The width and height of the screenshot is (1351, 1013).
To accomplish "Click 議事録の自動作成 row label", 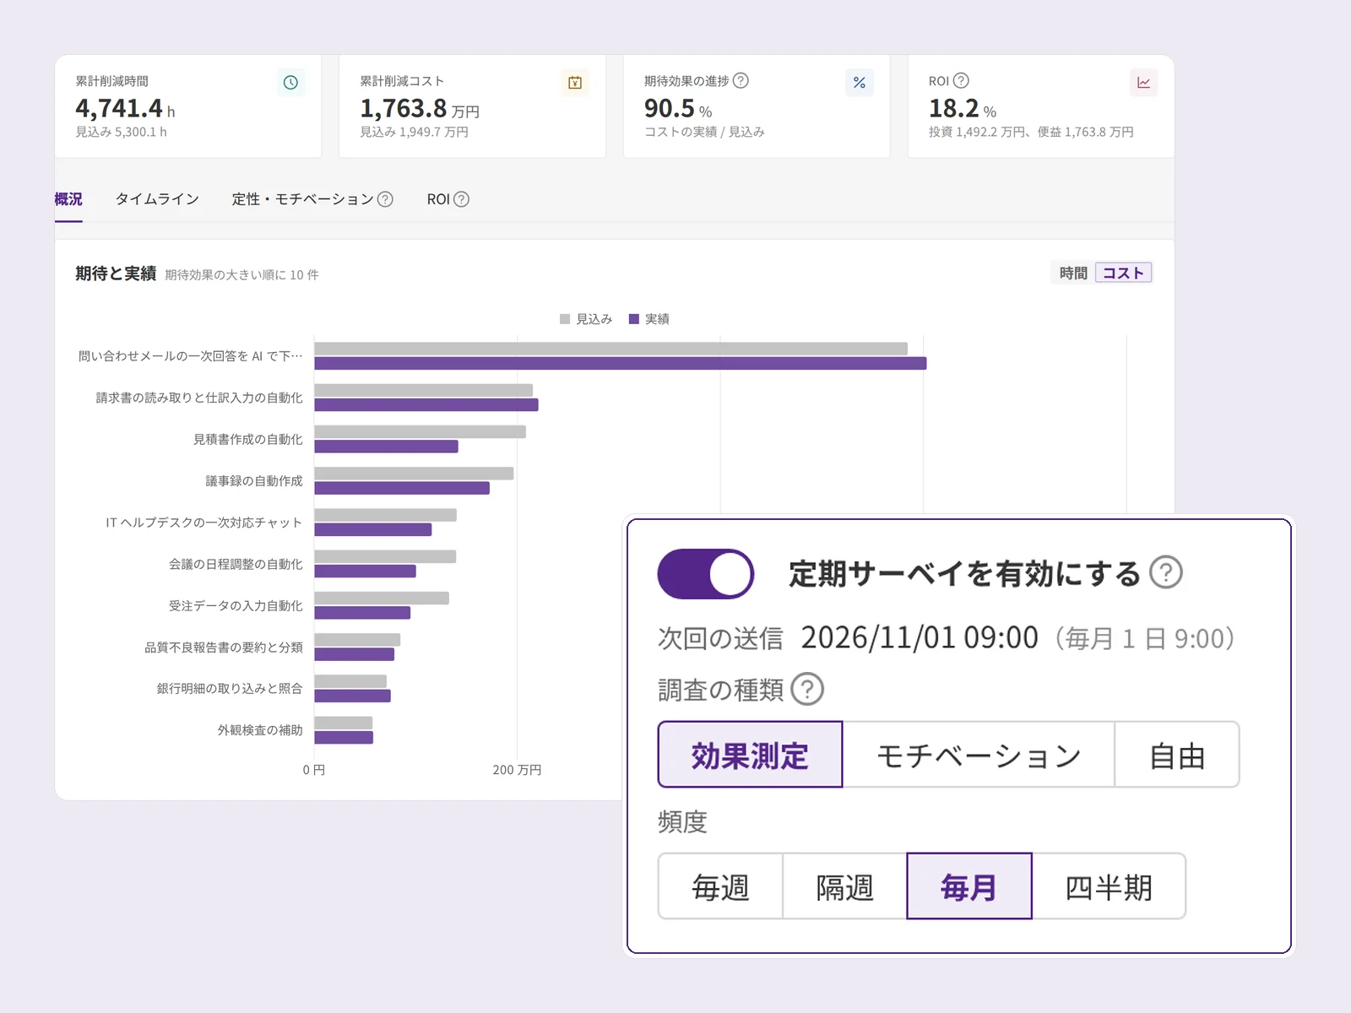I will tap(253, 480).
